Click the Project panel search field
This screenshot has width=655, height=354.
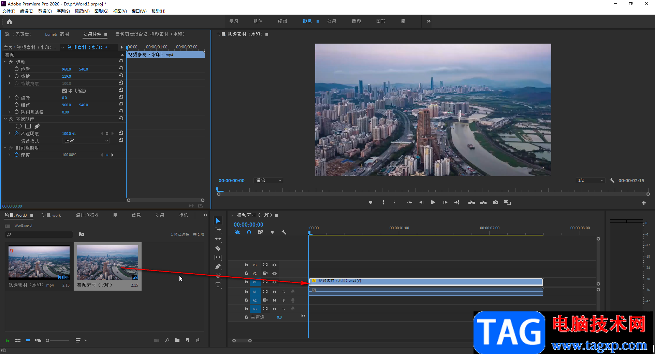pos(39,234)
